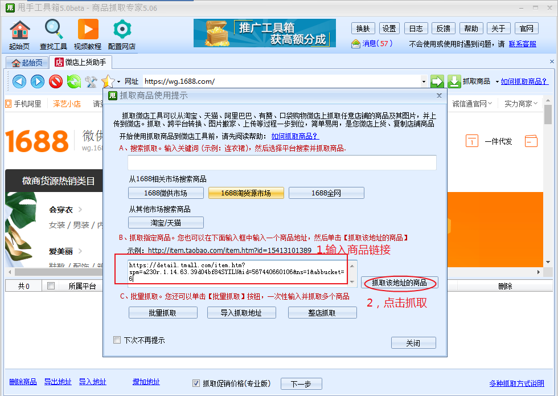The width and height of the screenshot is (558, 396).
Task: Close the 抓取商品使用提示 dialog
Action: tap(439, 96)
